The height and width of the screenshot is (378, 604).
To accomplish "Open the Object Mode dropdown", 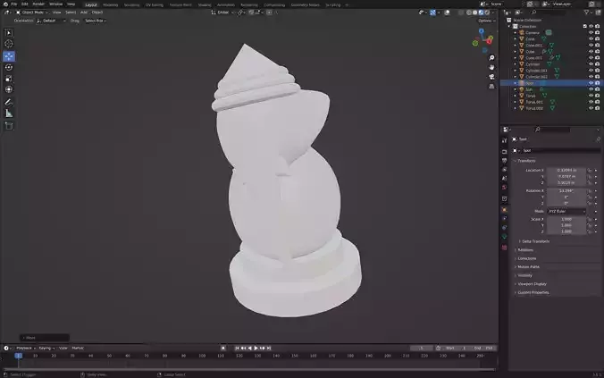I will coord(32,13).
